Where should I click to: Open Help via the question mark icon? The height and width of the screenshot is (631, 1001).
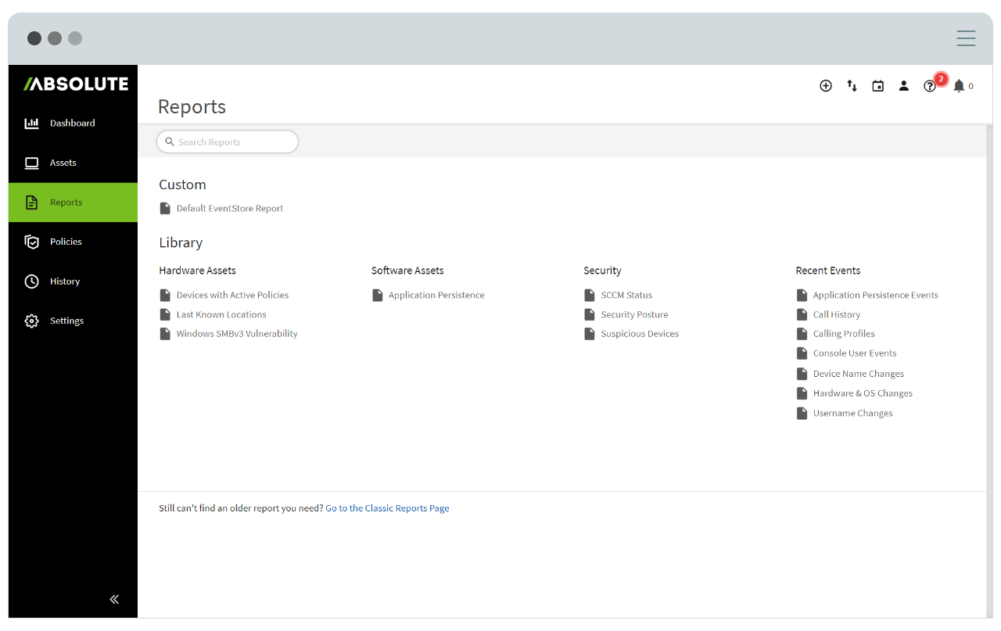(930, 86)
